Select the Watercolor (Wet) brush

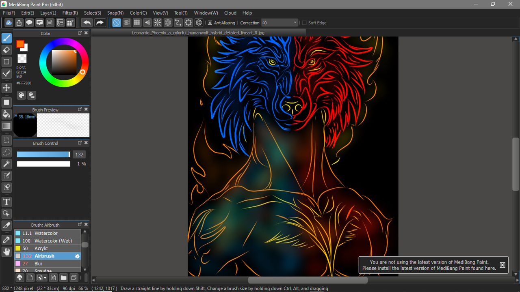coord(48,241)
